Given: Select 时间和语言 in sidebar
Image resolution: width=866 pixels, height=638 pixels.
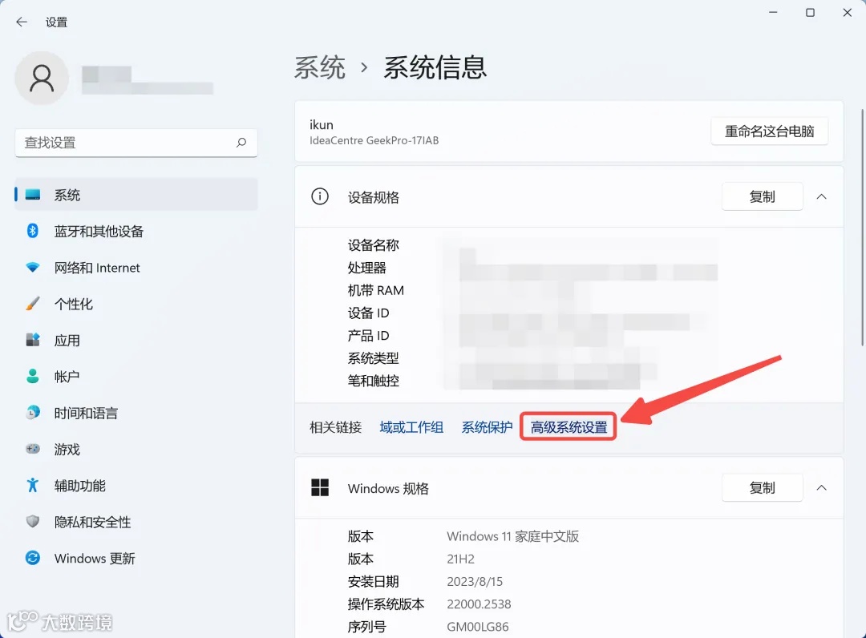Looking at the screenshot, I should (x=136, y=412).
